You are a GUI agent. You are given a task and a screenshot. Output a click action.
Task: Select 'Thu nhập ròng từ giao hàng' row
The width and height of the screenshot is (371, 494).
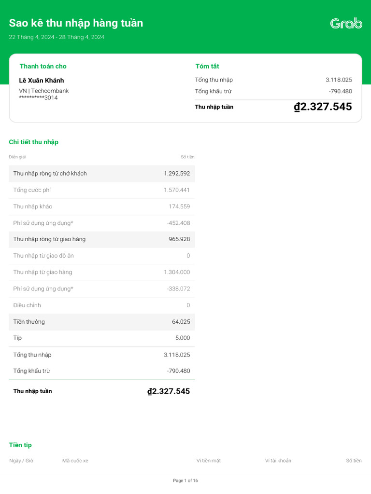click(x=101, y=239)
